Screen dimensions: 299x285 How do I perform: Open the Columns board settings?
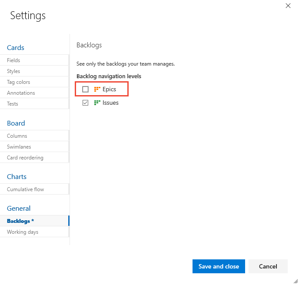pyautogui.click(x=34, y=136)
